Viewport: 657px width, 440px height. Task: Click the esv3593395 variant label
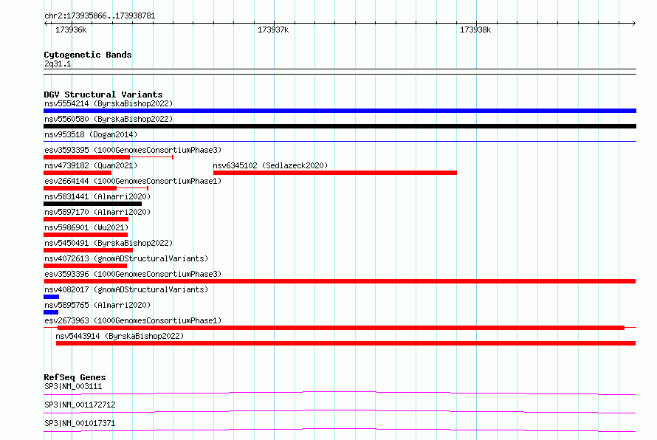click(x=133, y=150)
